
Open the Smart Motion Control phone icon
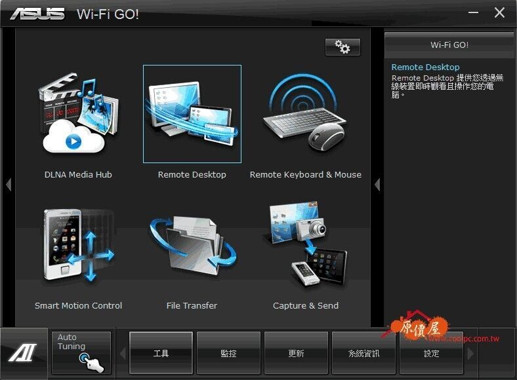coord(79,245)
